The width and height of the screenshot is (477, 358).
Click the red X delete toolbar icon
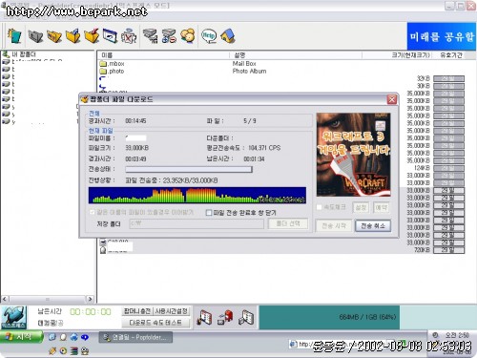pyautogui.click(x=129, y=36)
